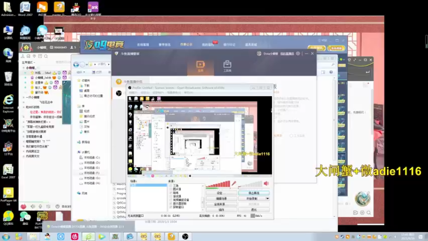Click the OBS icon in the taskbar
Screen dimensions: 428x241
185,236
